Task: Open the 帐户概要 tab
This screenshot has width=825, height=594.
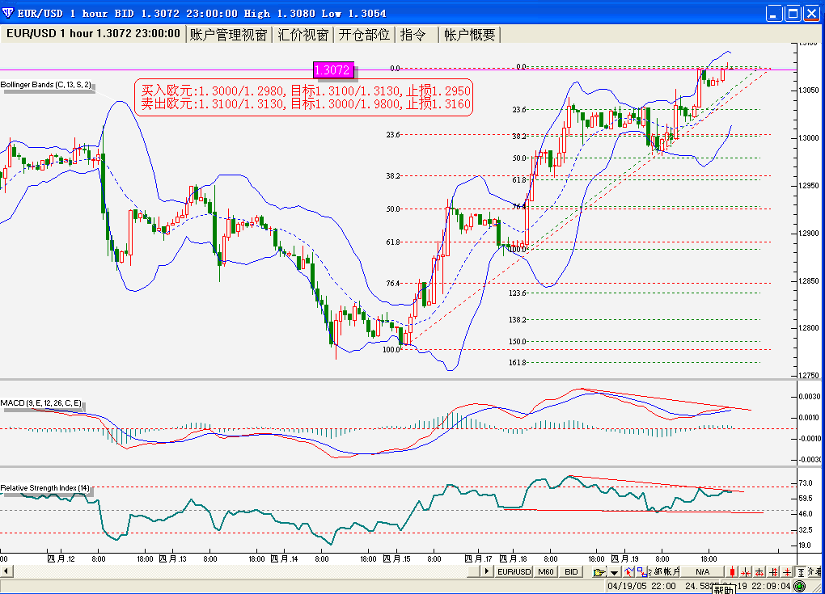Action: (x=469, y=35)
